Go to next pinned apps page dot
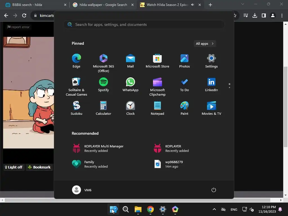Viewport: 288px width, 216px height. [229, 87]
